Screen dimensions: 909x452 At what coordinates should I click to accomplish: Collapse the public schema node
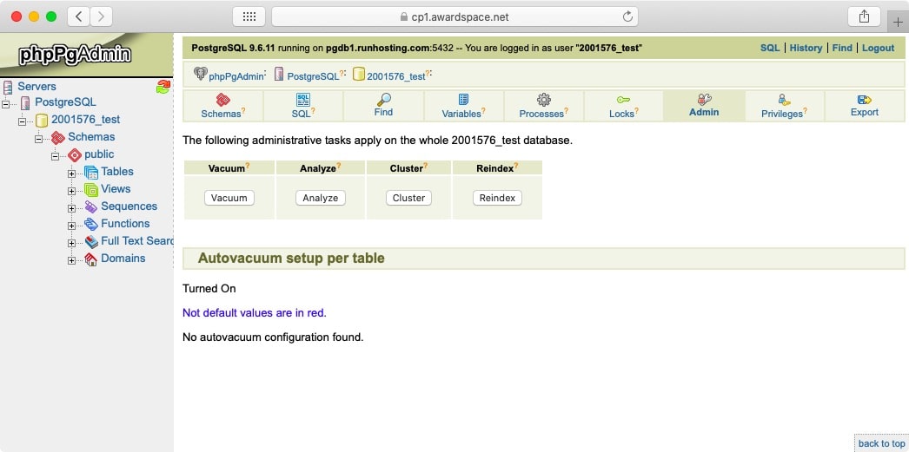[x=56, y=155]
